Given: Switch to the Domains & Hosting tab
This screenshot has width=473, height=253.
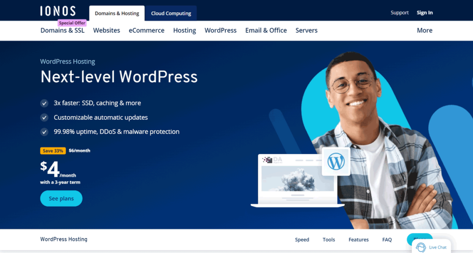Looking at the screenshot, I should tap(117, 13).
